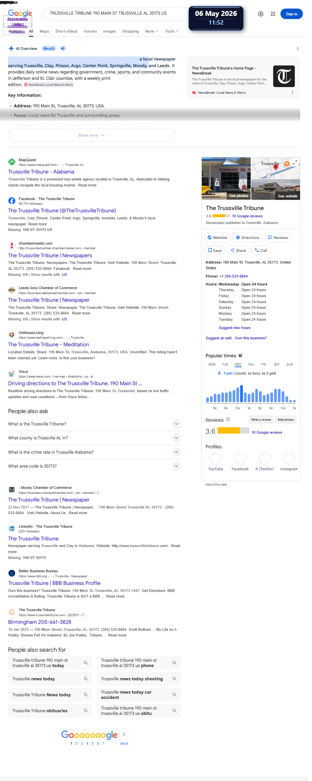Screen dimensions: 312x781
Task: Open the Facebook profile icon in Profiles
Action: pyautogui.click(x=240, y=459)
